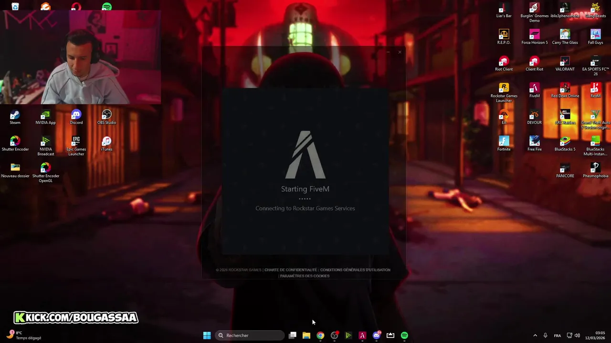Screen dimensions: 611x343
Task: Select Epic Games Launcher shortcut
Action: [x=76, y=146]
